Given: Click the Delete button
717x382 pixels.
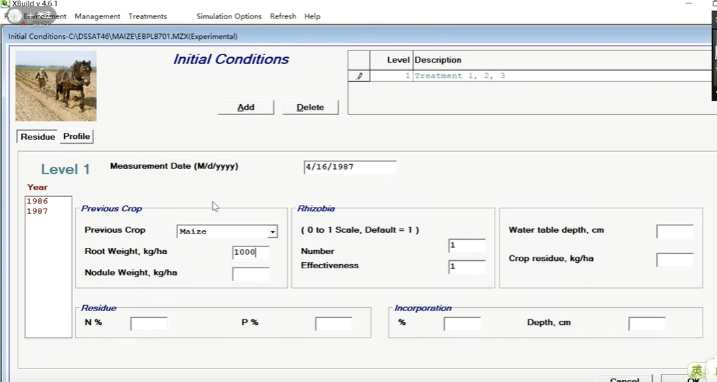Looking at the screenshot, I should point(310,108).
